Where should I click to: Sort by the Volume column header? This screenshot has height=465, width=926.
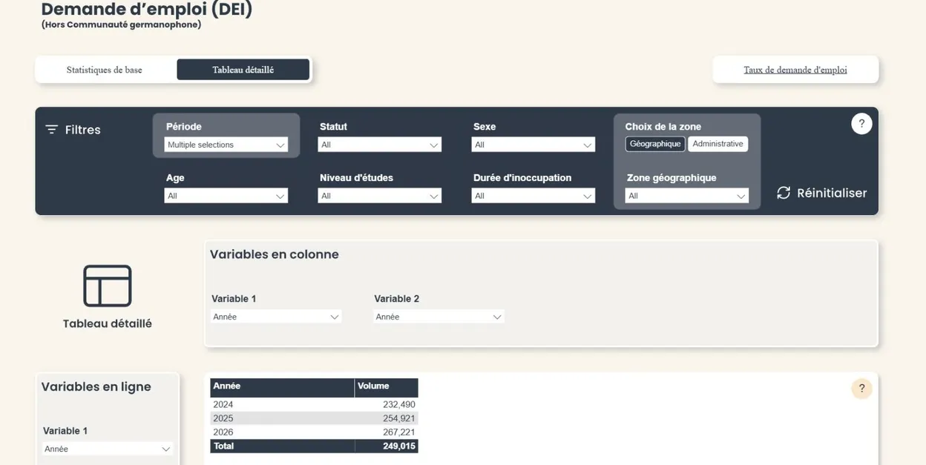[387, 387]
